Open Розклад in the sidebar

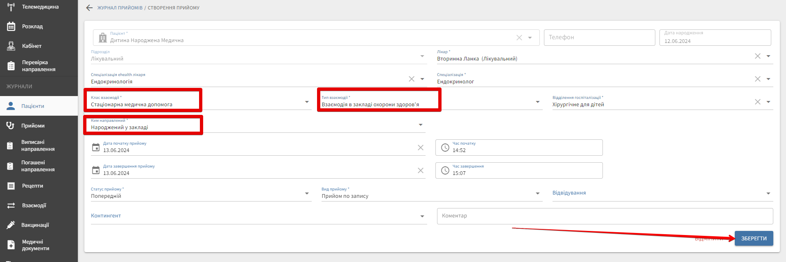pyautogui.click(x=39, y=27)
